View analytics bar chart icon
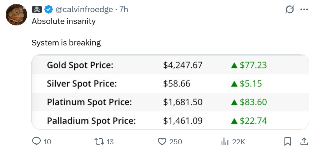 click(x=225, y=142)
